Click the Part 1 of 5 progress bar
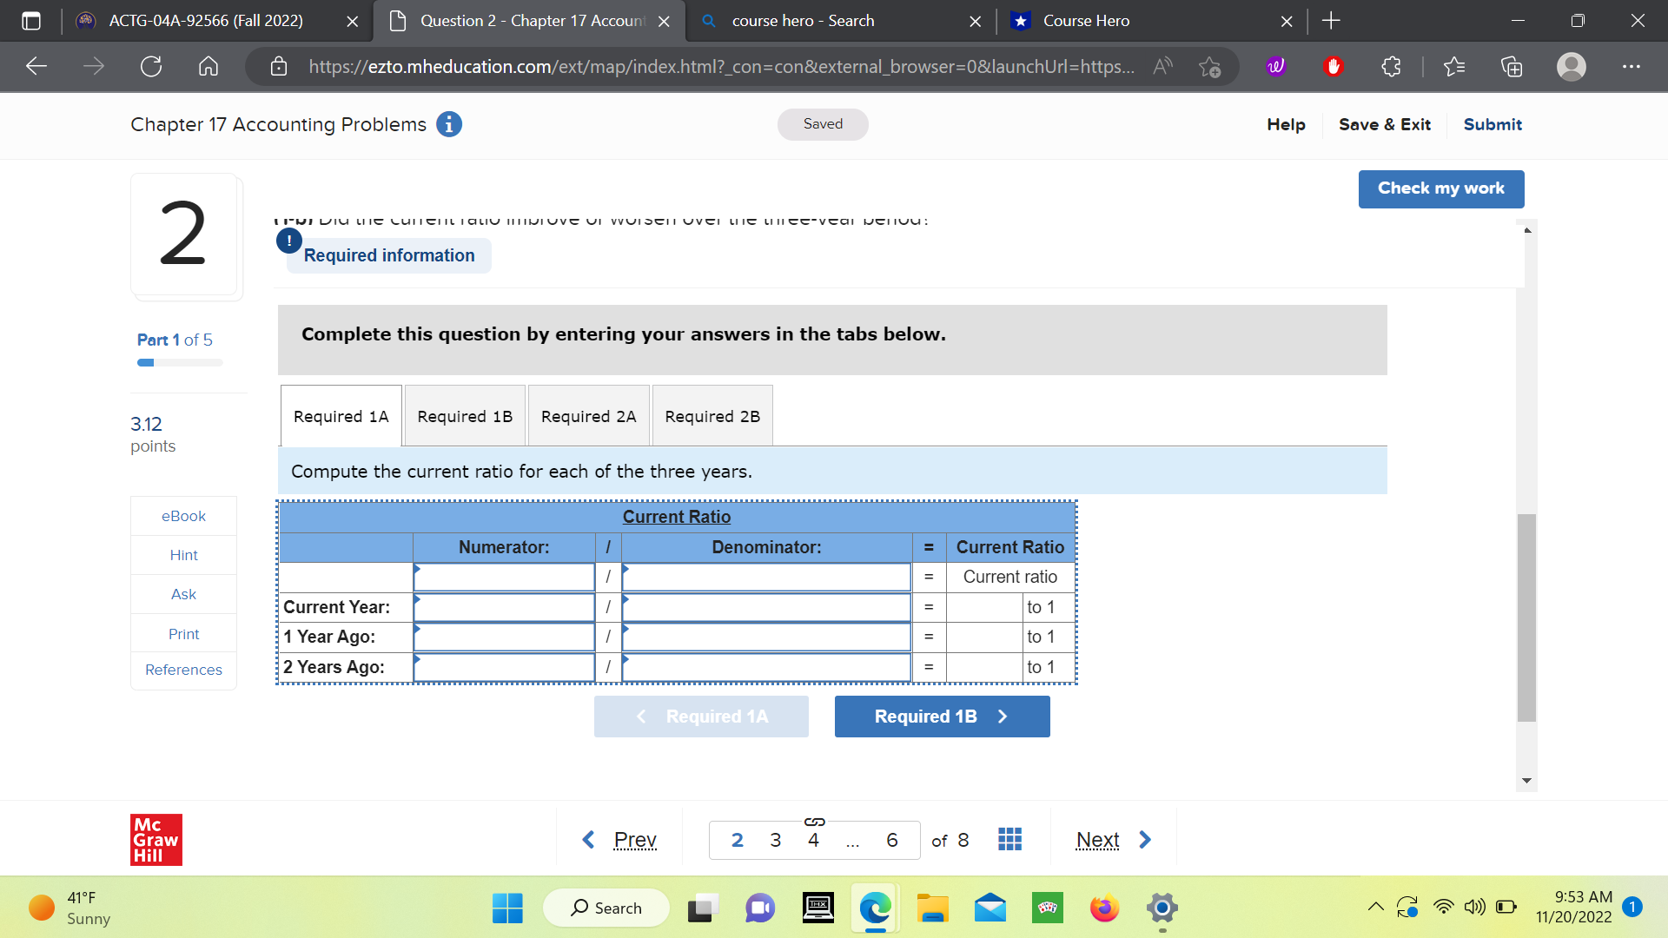The image size is (1668, 938). [178, 362]
